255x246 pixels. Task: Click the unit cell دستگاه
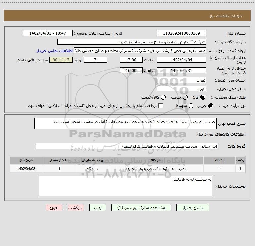[x=92, y=169]
